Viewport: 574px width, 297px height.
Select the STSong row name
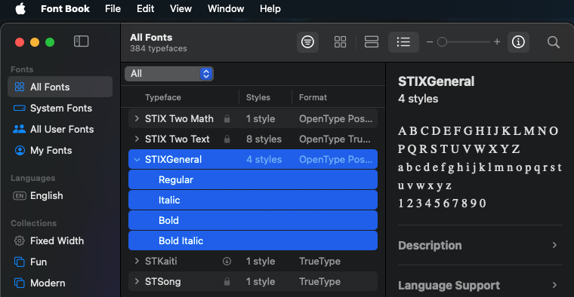point(163,282)
